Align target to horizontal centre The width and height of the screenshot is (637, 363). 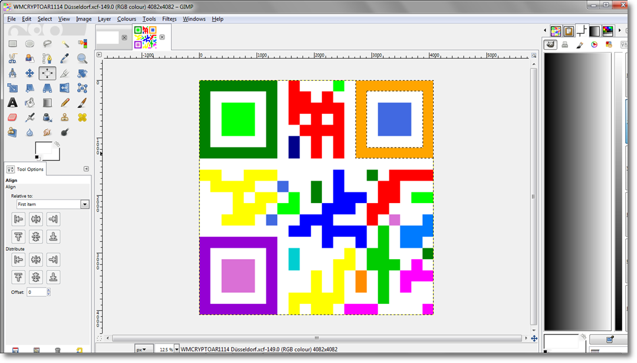pos(36,219)
